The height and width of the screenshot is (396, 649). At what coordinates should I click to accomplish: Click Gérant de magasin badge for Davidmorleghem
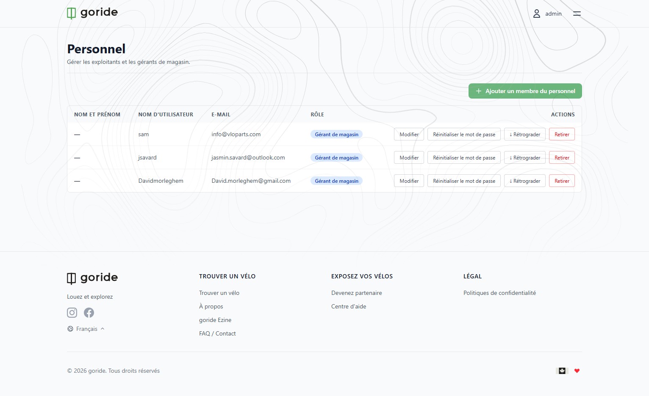(x=337, y=181)
